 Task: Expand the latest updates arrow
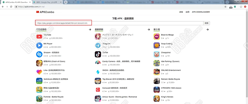[x=149, y=30]
